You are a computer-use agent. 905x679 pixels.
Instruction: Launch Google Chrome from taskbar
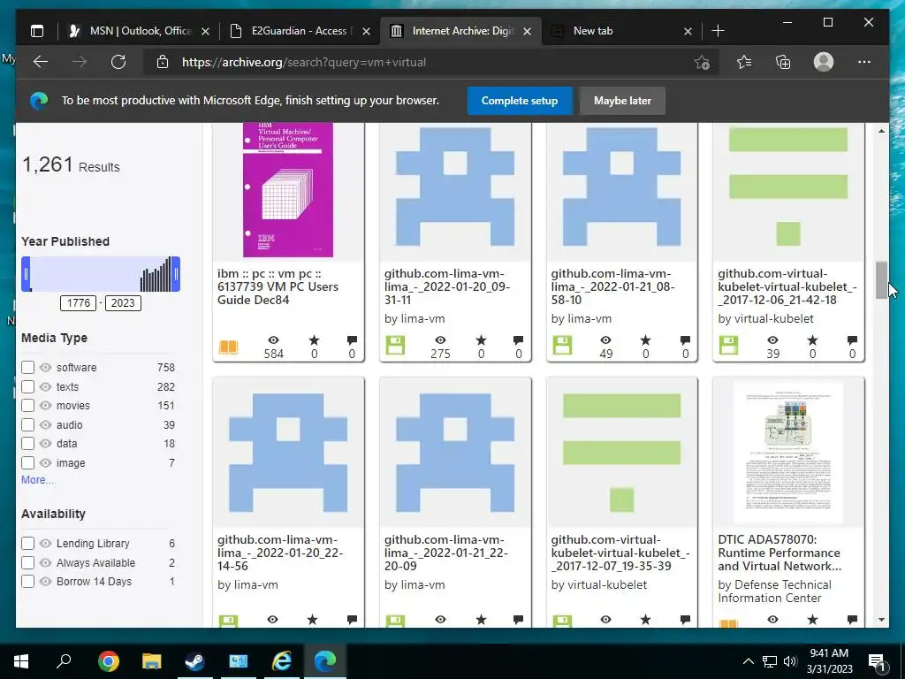click(108, 661)
